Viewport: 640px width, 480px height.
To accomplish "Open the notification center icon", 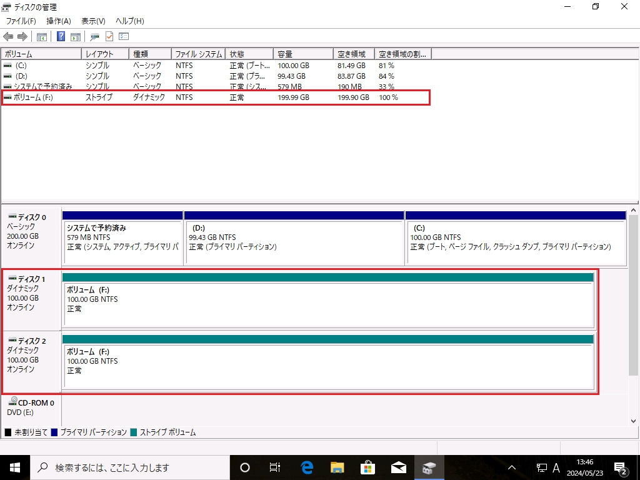I will point(621,467).
